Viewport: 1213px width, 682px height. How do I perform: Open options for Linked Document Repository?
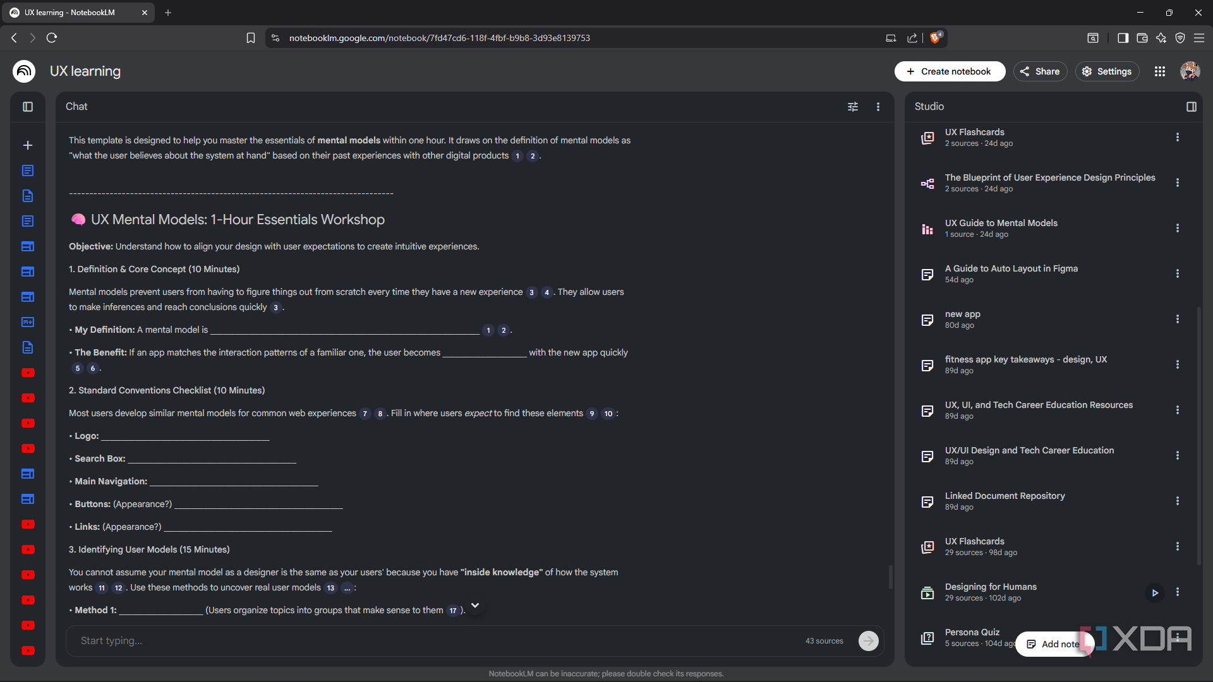[1178, 501]
